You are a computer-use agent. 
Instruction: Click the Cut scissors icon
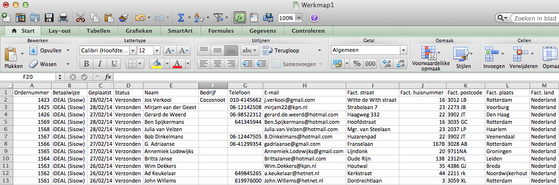tap(81, 18)
